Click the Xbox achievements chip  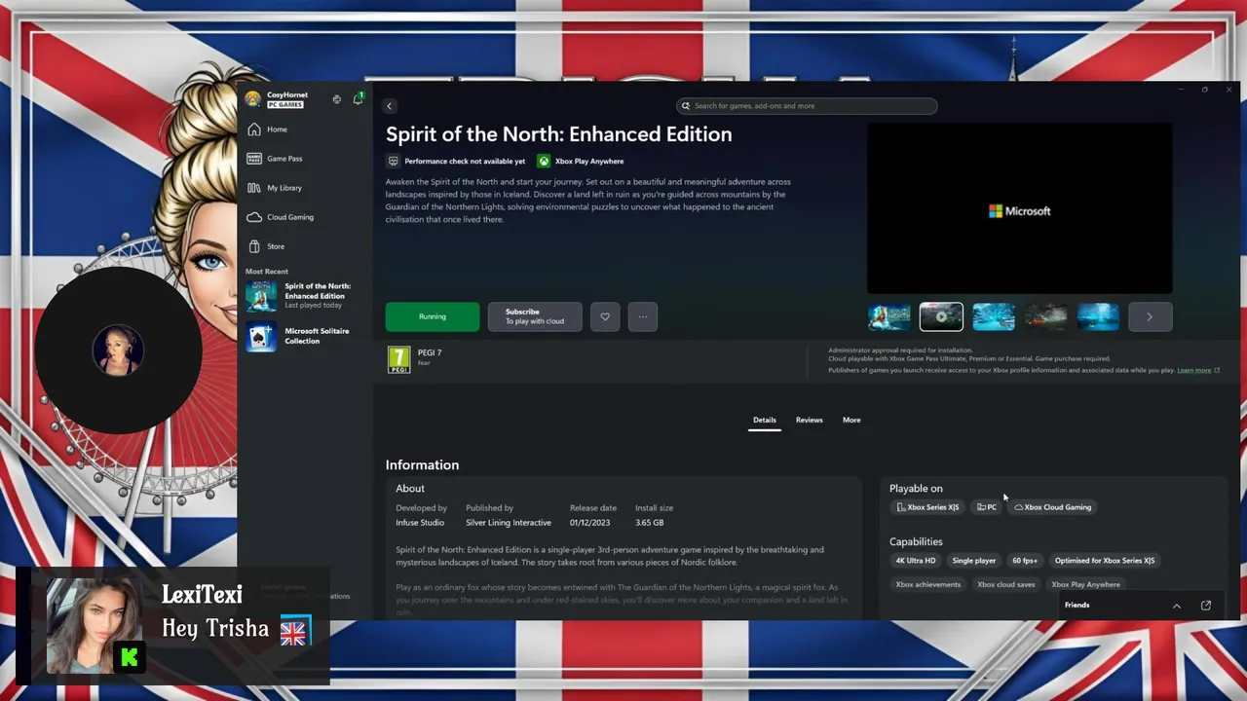tap(928, 585)
